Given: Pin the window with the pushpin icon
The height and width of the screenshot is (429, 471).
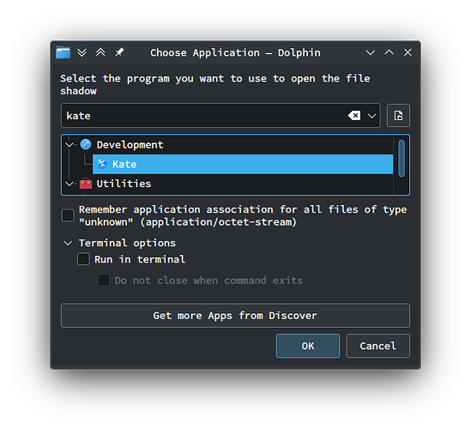Looking at the screenshot, I should (119, 52).
